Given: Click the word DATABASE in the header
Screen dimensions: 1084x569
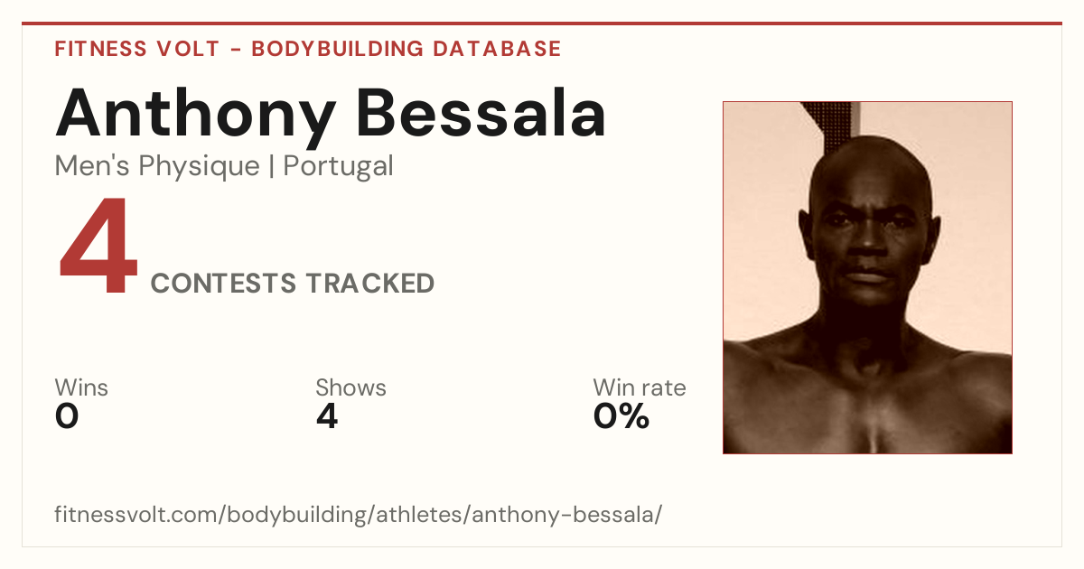Looking at the screenshot, I should tap(497, 49).
